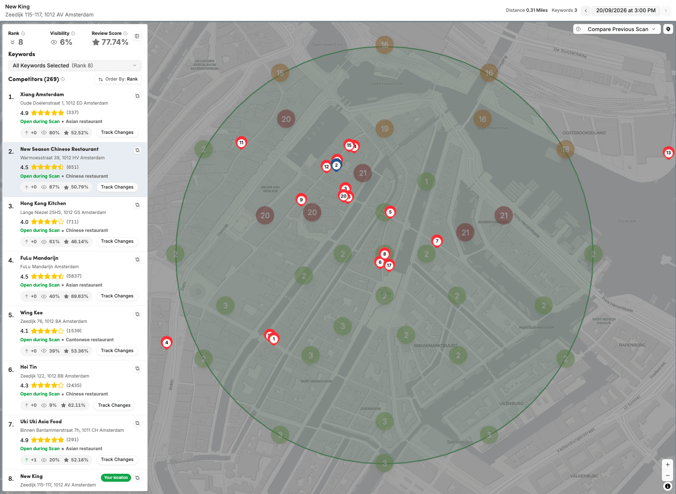Click competitor pin 12 on the map
The image size is (676, 494).
(x=327, y=167)
